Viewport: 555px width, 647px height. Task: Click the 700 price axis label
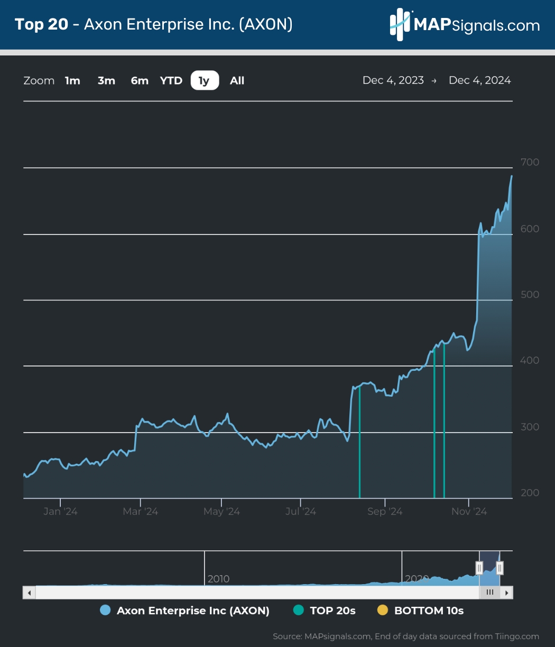[x=530, y=162]
